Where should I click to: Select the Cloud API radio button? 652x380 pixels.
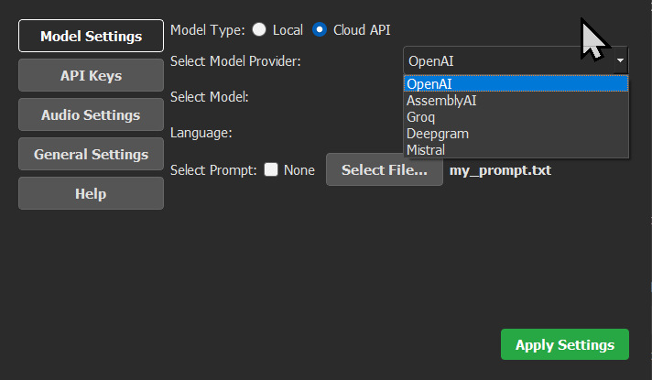[320, 29]
